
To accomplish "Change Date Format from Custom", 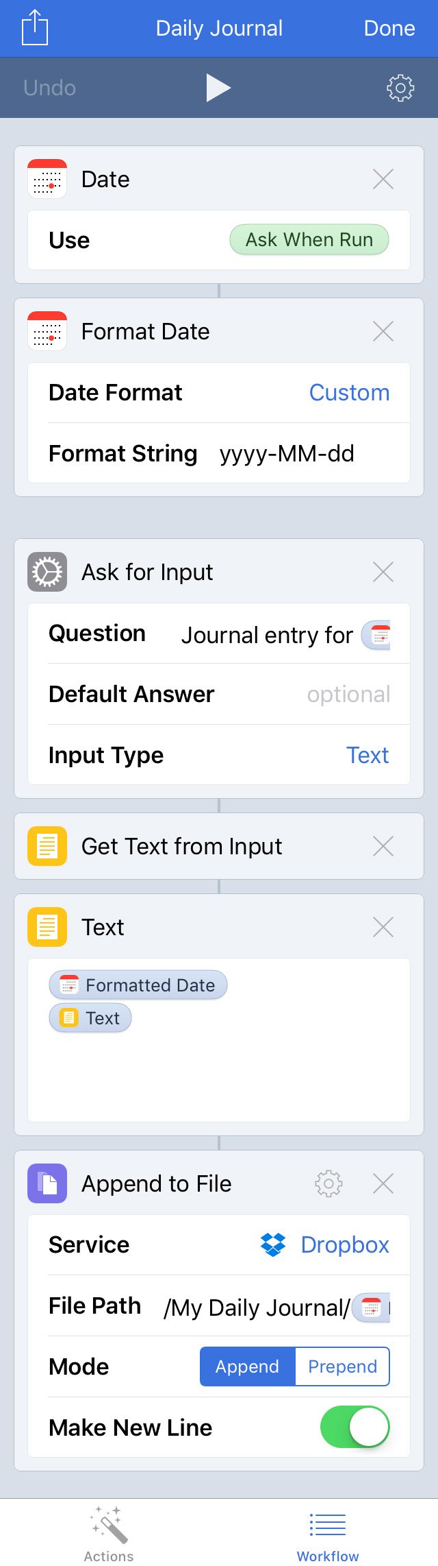I will pyautogui.click(x=349, y=393).
